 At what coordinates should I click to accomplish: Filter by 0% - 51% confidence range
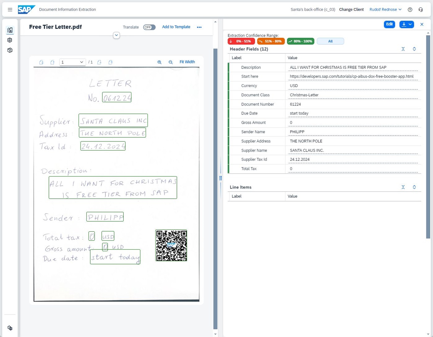[x=241, y=41]
